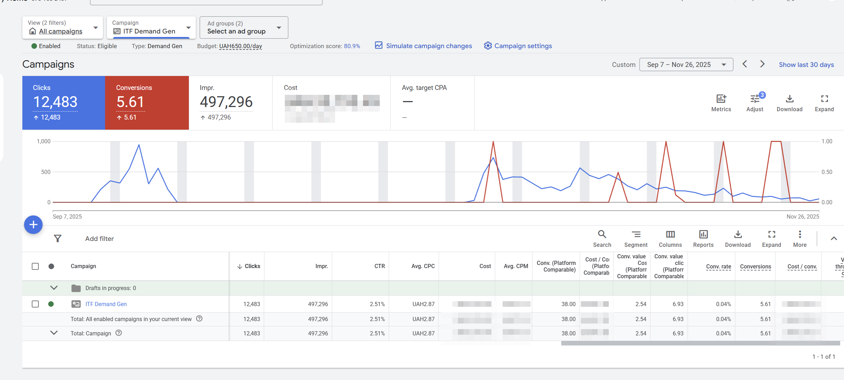Image resolution: width=844 pixels, height=380 pixels.
Task: Click the table Search magnifier icon
Action: tap(602, 234)
